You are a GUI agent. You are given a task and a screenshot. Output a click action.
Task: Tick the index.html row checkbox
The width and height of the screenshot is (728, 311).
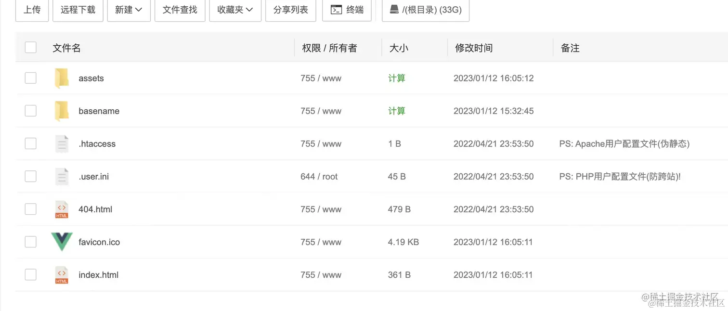coord(31,274)
